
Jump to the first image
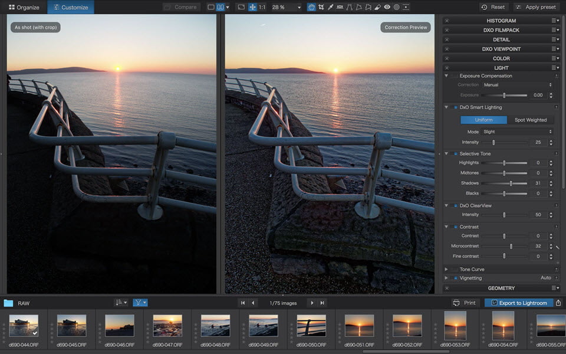tap(243, 303)
